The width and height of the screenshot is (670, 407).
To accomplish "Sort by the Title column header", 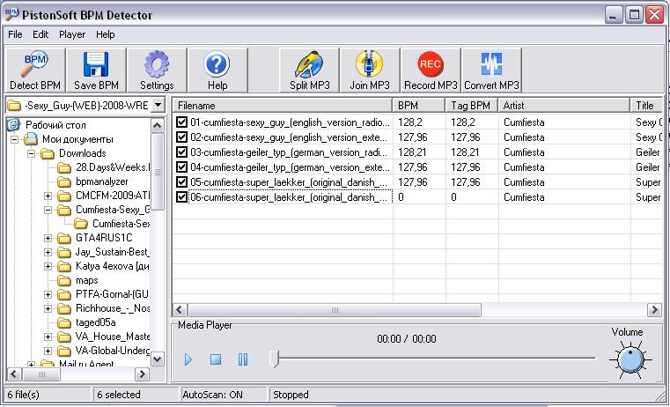I will 646,105.
